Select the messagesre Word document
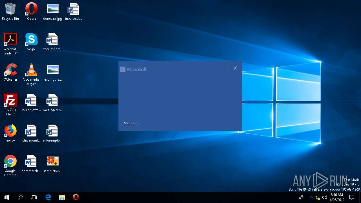 coord(52,103)
